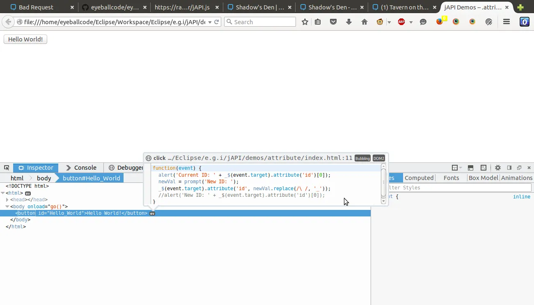Open the Animations sidebar tab
The width and height of the screenshot is (534, 305).
(517, 178)
